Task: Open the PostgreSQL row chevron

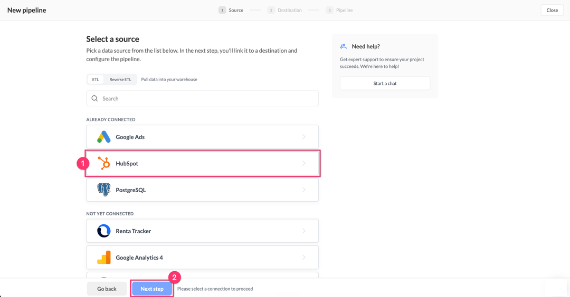Action: (x=304, y=190)
